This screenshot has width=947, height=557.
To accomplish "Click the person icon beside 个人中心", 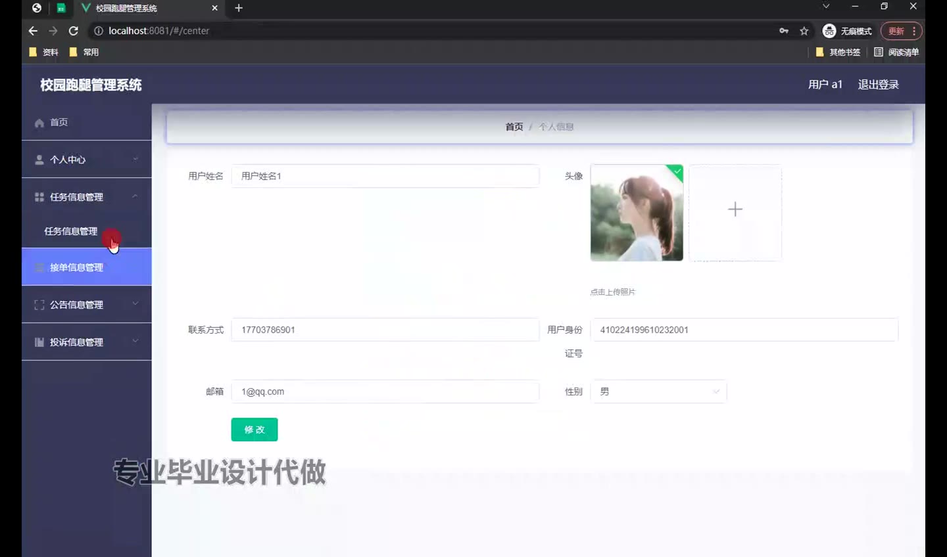I will (x=39, y=160).
